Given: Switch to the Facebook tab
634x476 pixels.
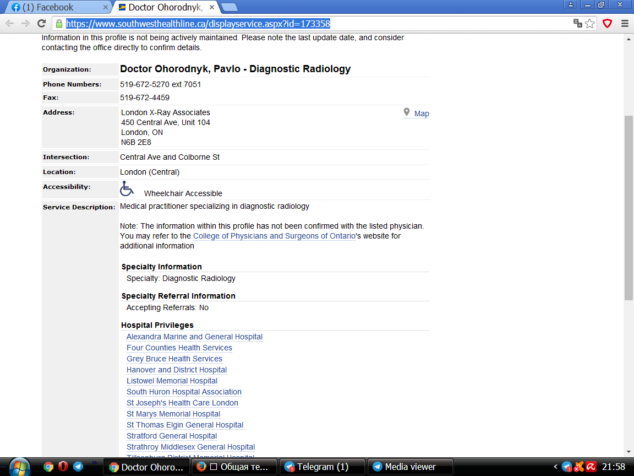Looking at the screenshot, I should tap(56, 7).
